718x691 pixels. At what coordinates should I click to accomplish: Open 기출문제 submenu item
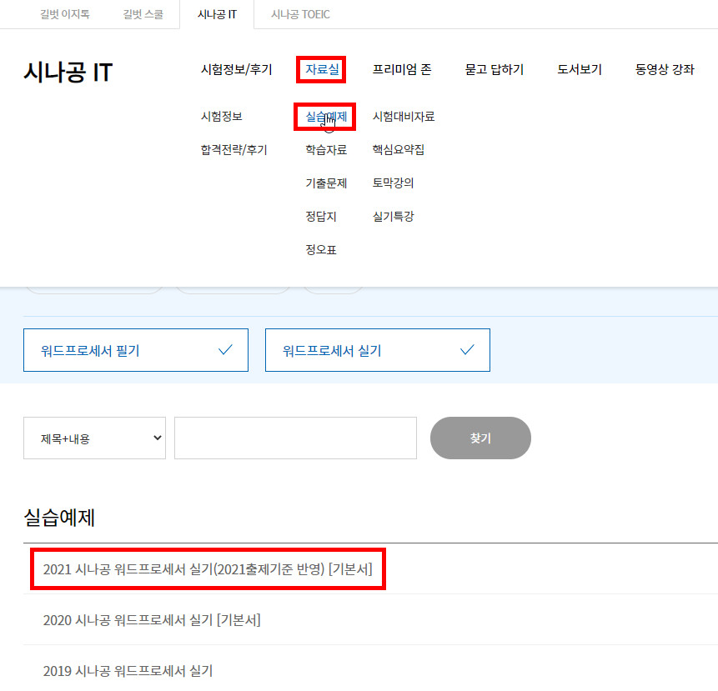(x=326, y=183)
